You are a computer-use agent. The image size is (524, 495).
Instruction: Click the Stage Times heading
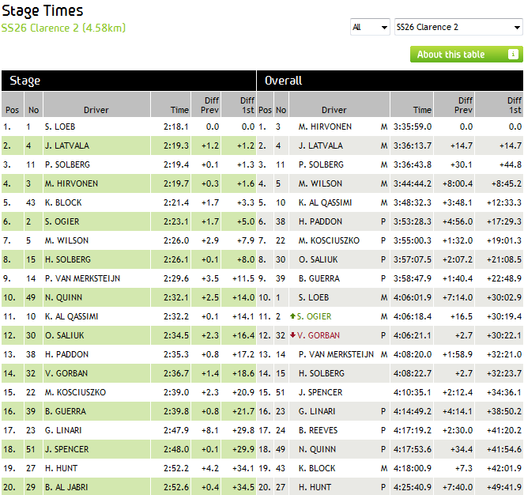pos(43,11)
